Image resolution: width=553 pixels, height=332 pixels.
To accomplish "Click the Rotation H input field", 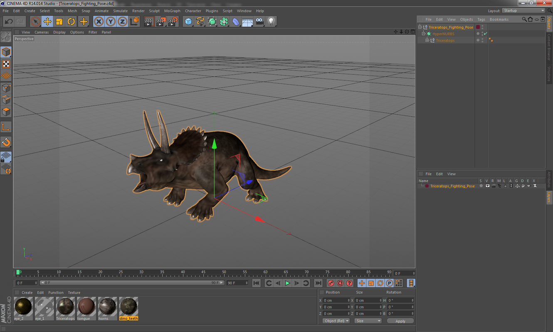I will point(400,300).
